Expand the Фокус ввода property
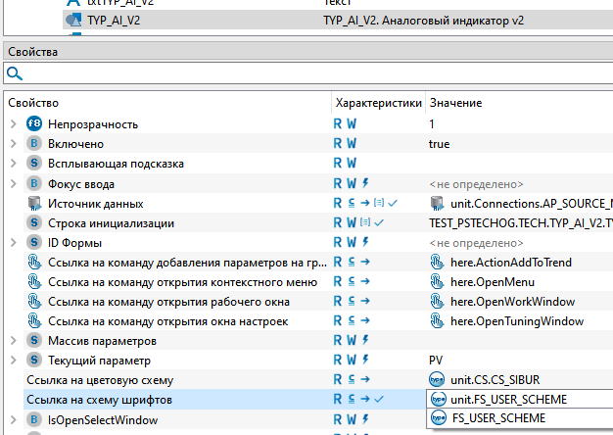Viewport: 613px width, 435px height. point(12,183)
